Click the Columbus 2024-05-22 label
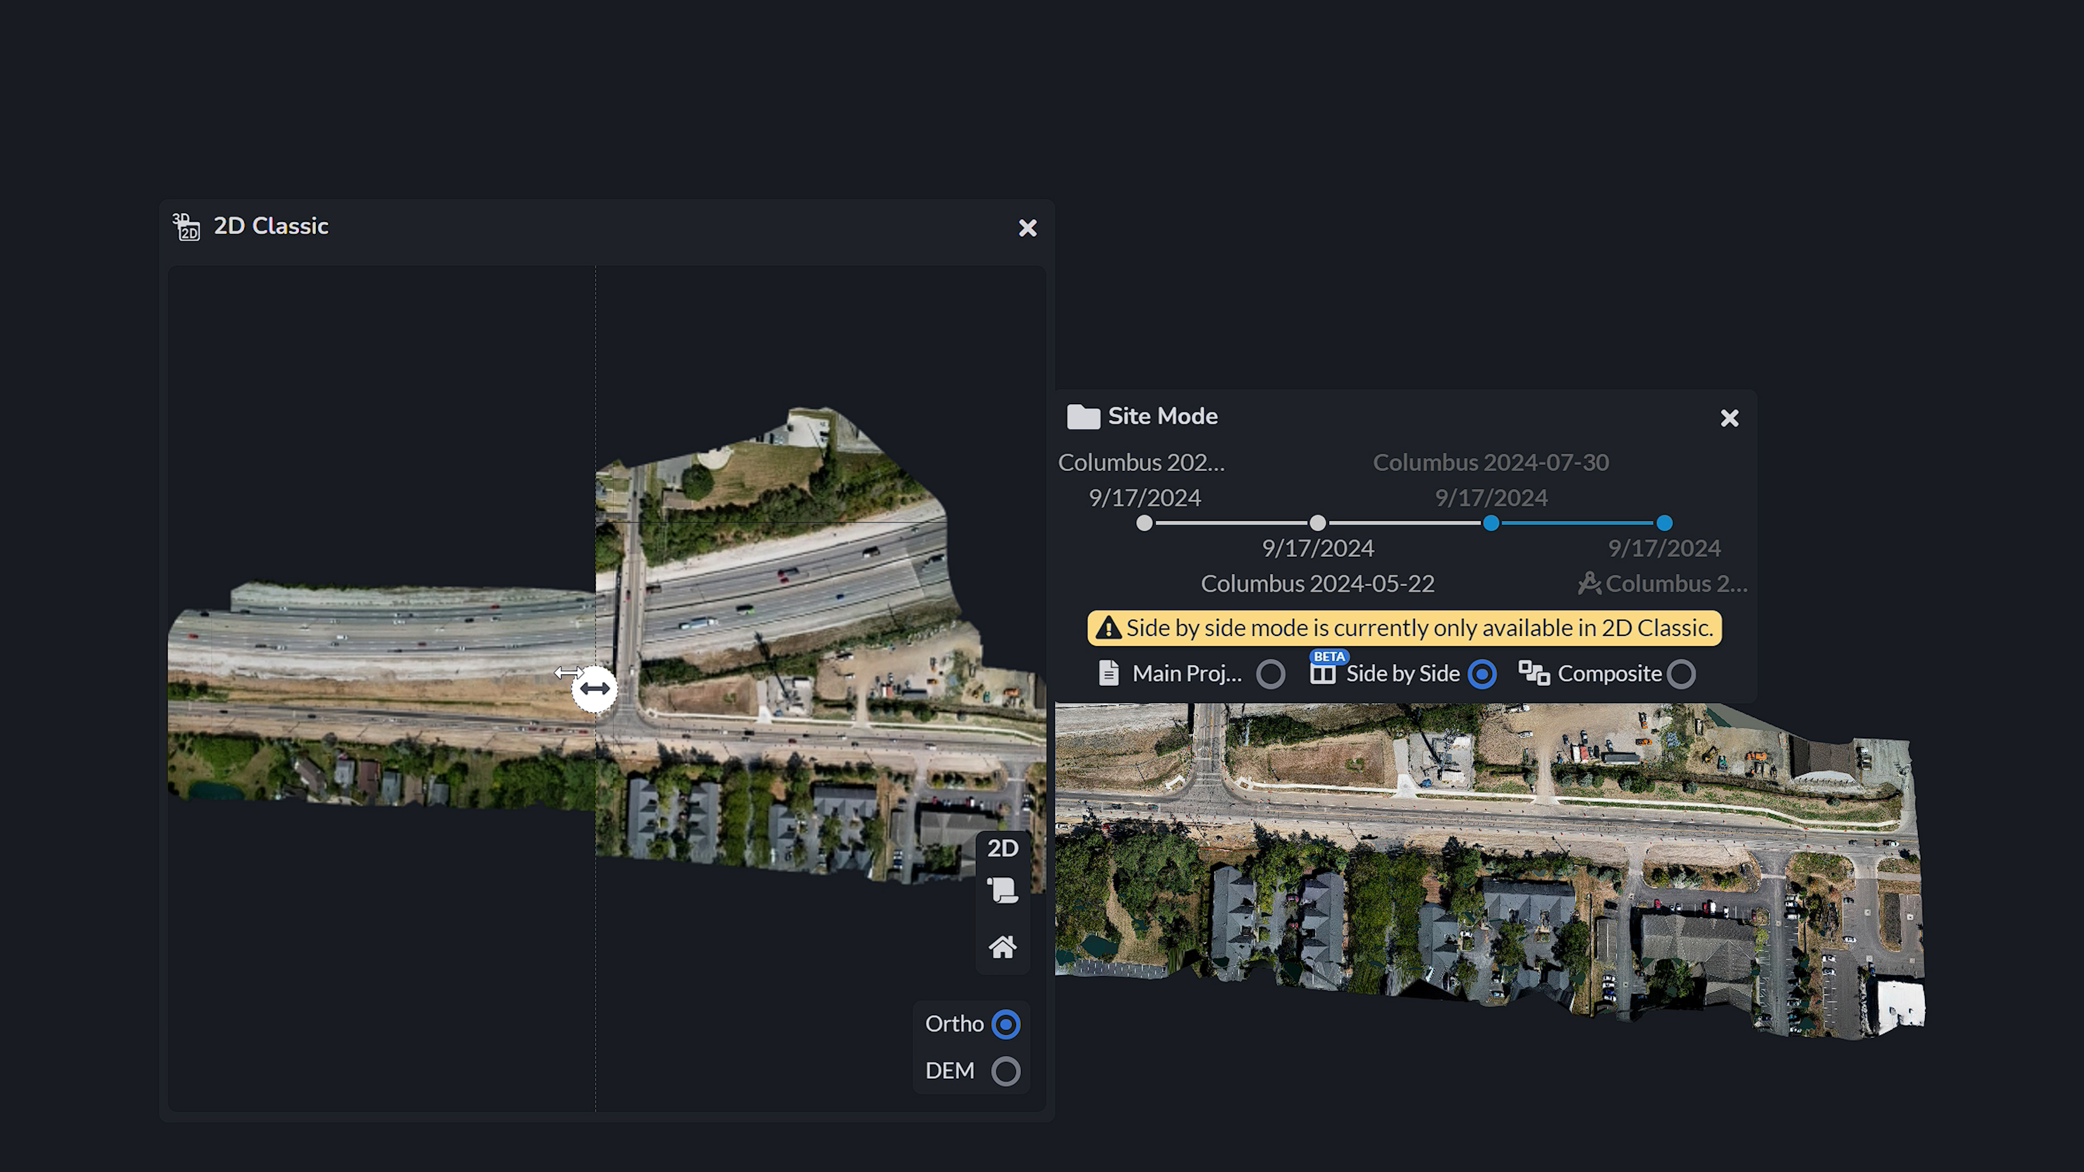This screenshot has width=2084, height=1172. coord(1317,583)
